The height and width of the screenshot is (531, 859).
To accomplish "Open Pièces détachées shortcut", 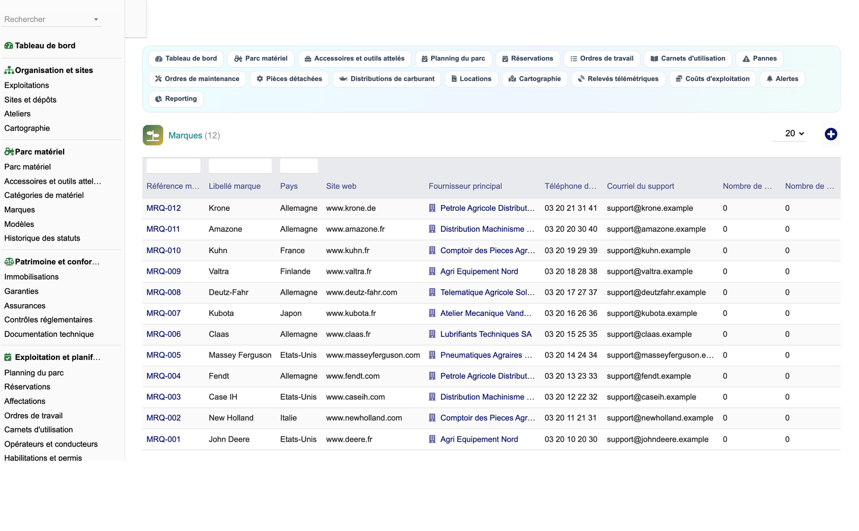I will click(x=289, y=79).
